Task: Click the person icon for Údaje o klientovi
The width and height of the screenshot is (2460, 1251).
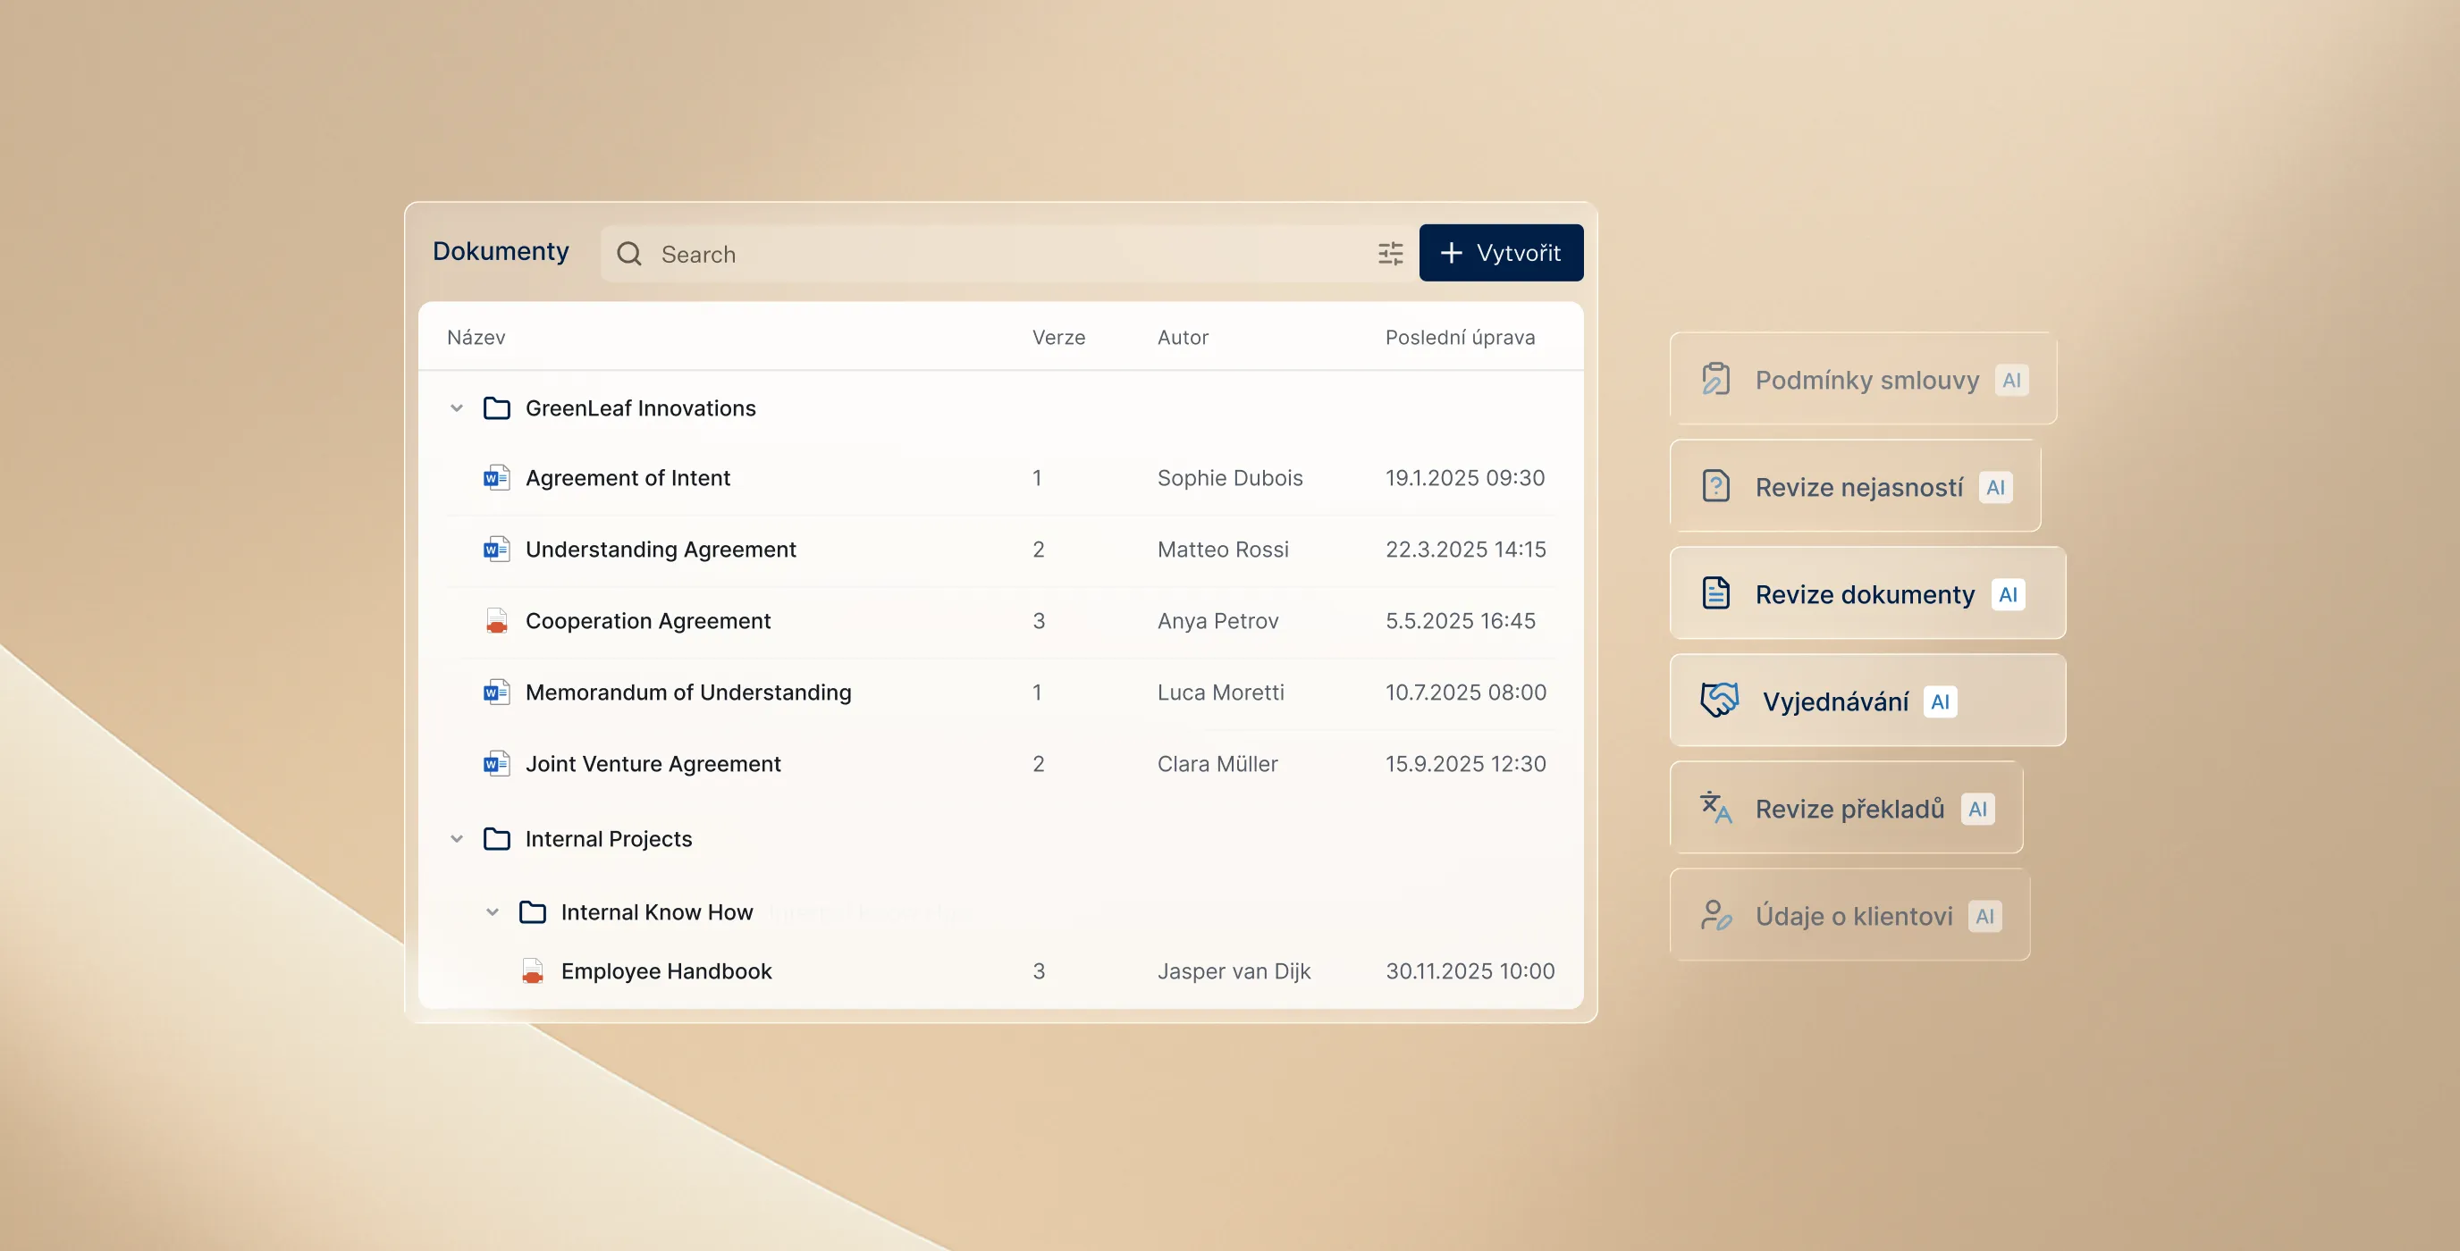Action: [1715, 915]
